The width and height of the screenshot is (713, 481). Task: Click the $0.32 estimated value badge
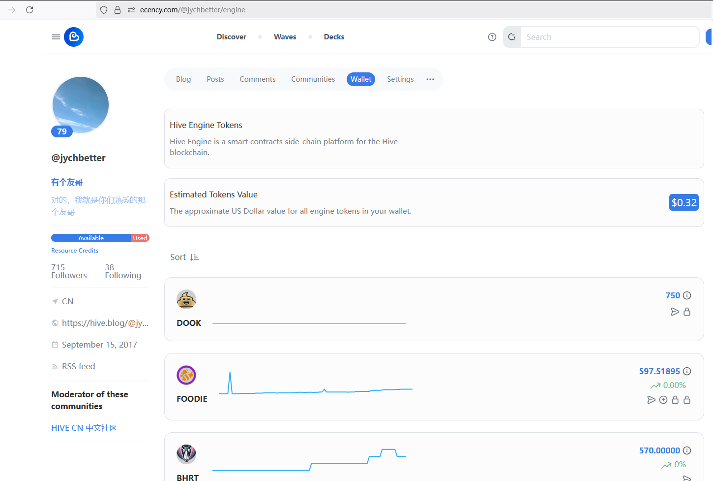coord(684,202)
